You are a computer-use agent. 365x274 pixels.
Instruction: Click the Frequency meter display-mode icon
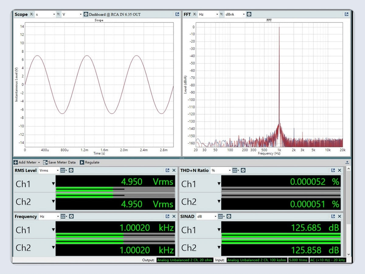[63, 216]
